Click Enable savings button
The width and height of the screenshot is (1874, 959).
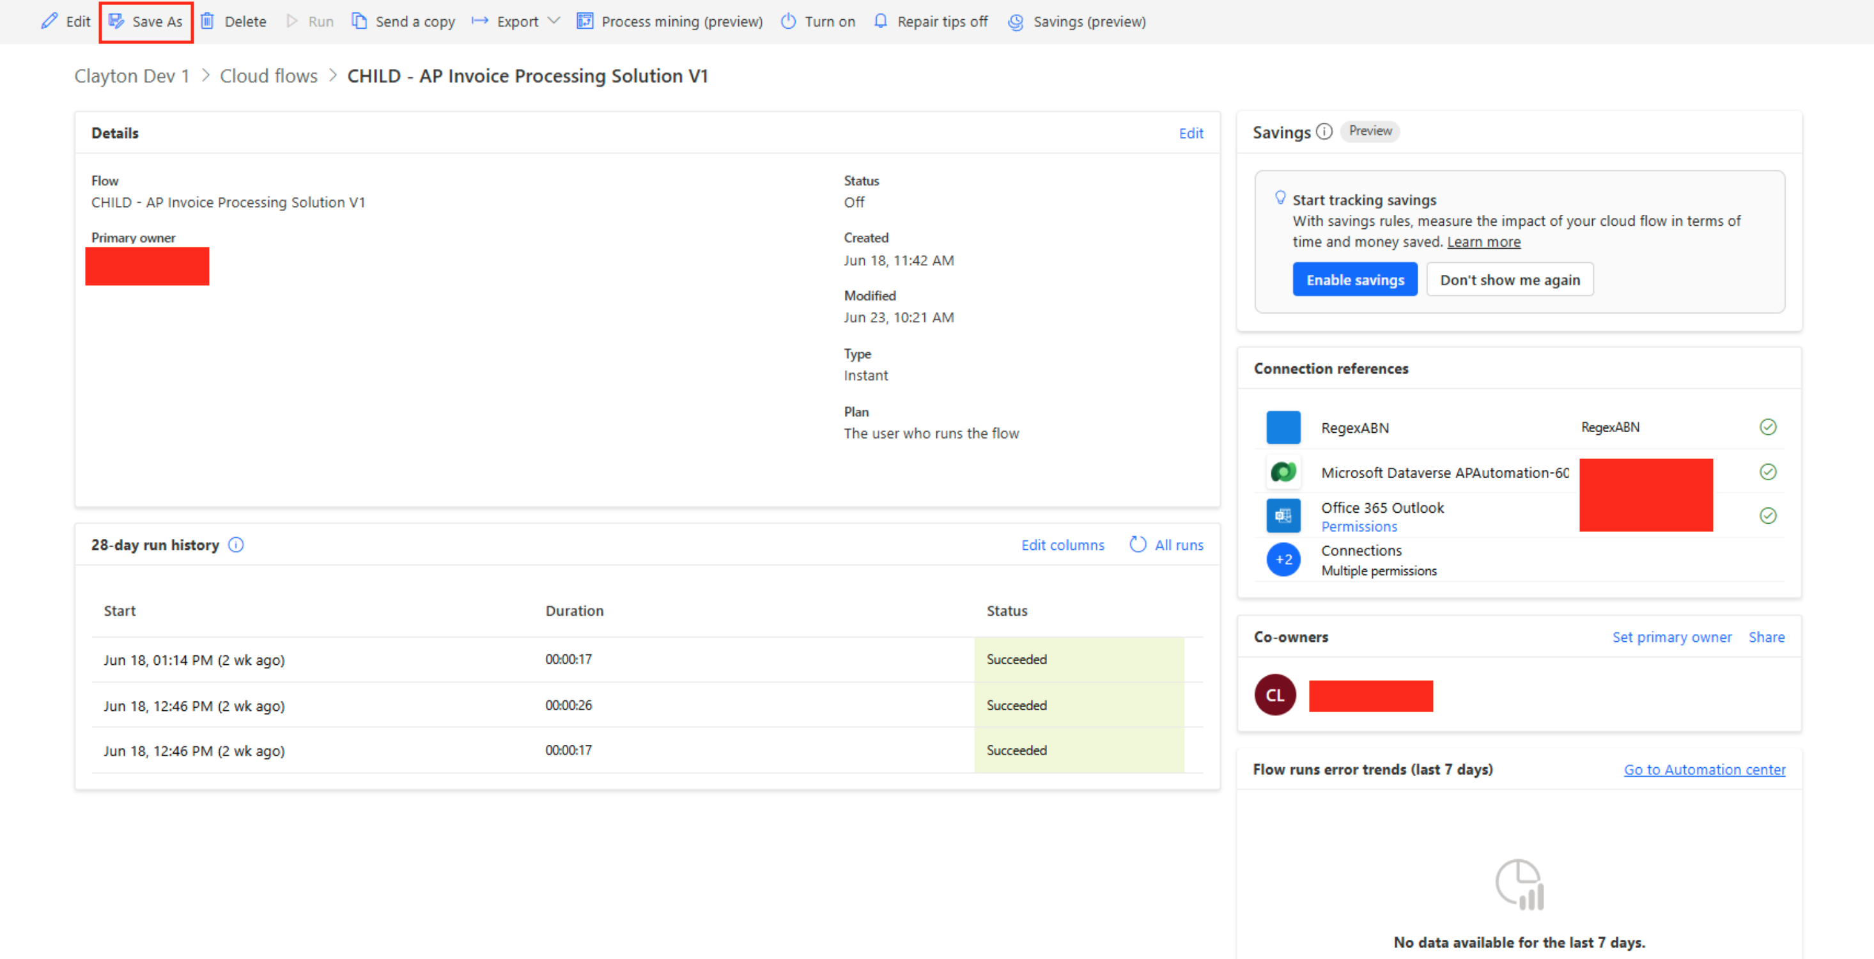(x=1354, y=279)
